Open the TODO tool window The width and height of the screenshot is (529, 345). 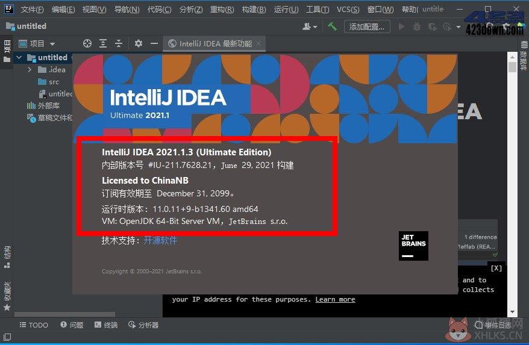pyautogui.click(x=34, y=325)
